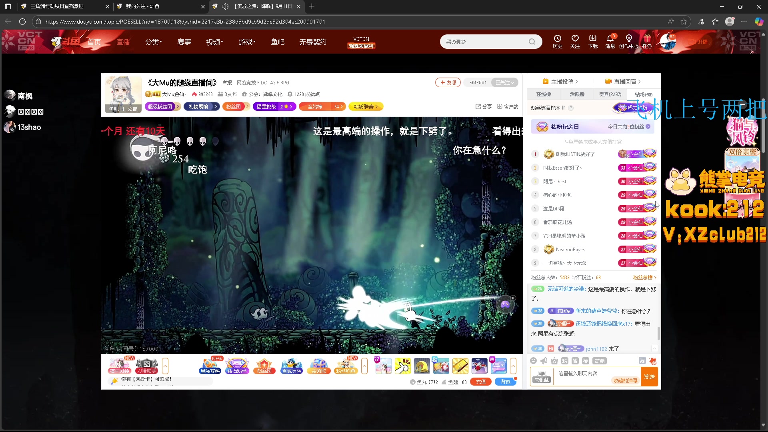The image size is (768, 432).
Task: Open the 雪域历险 activity icon
Action: [292, 366]
